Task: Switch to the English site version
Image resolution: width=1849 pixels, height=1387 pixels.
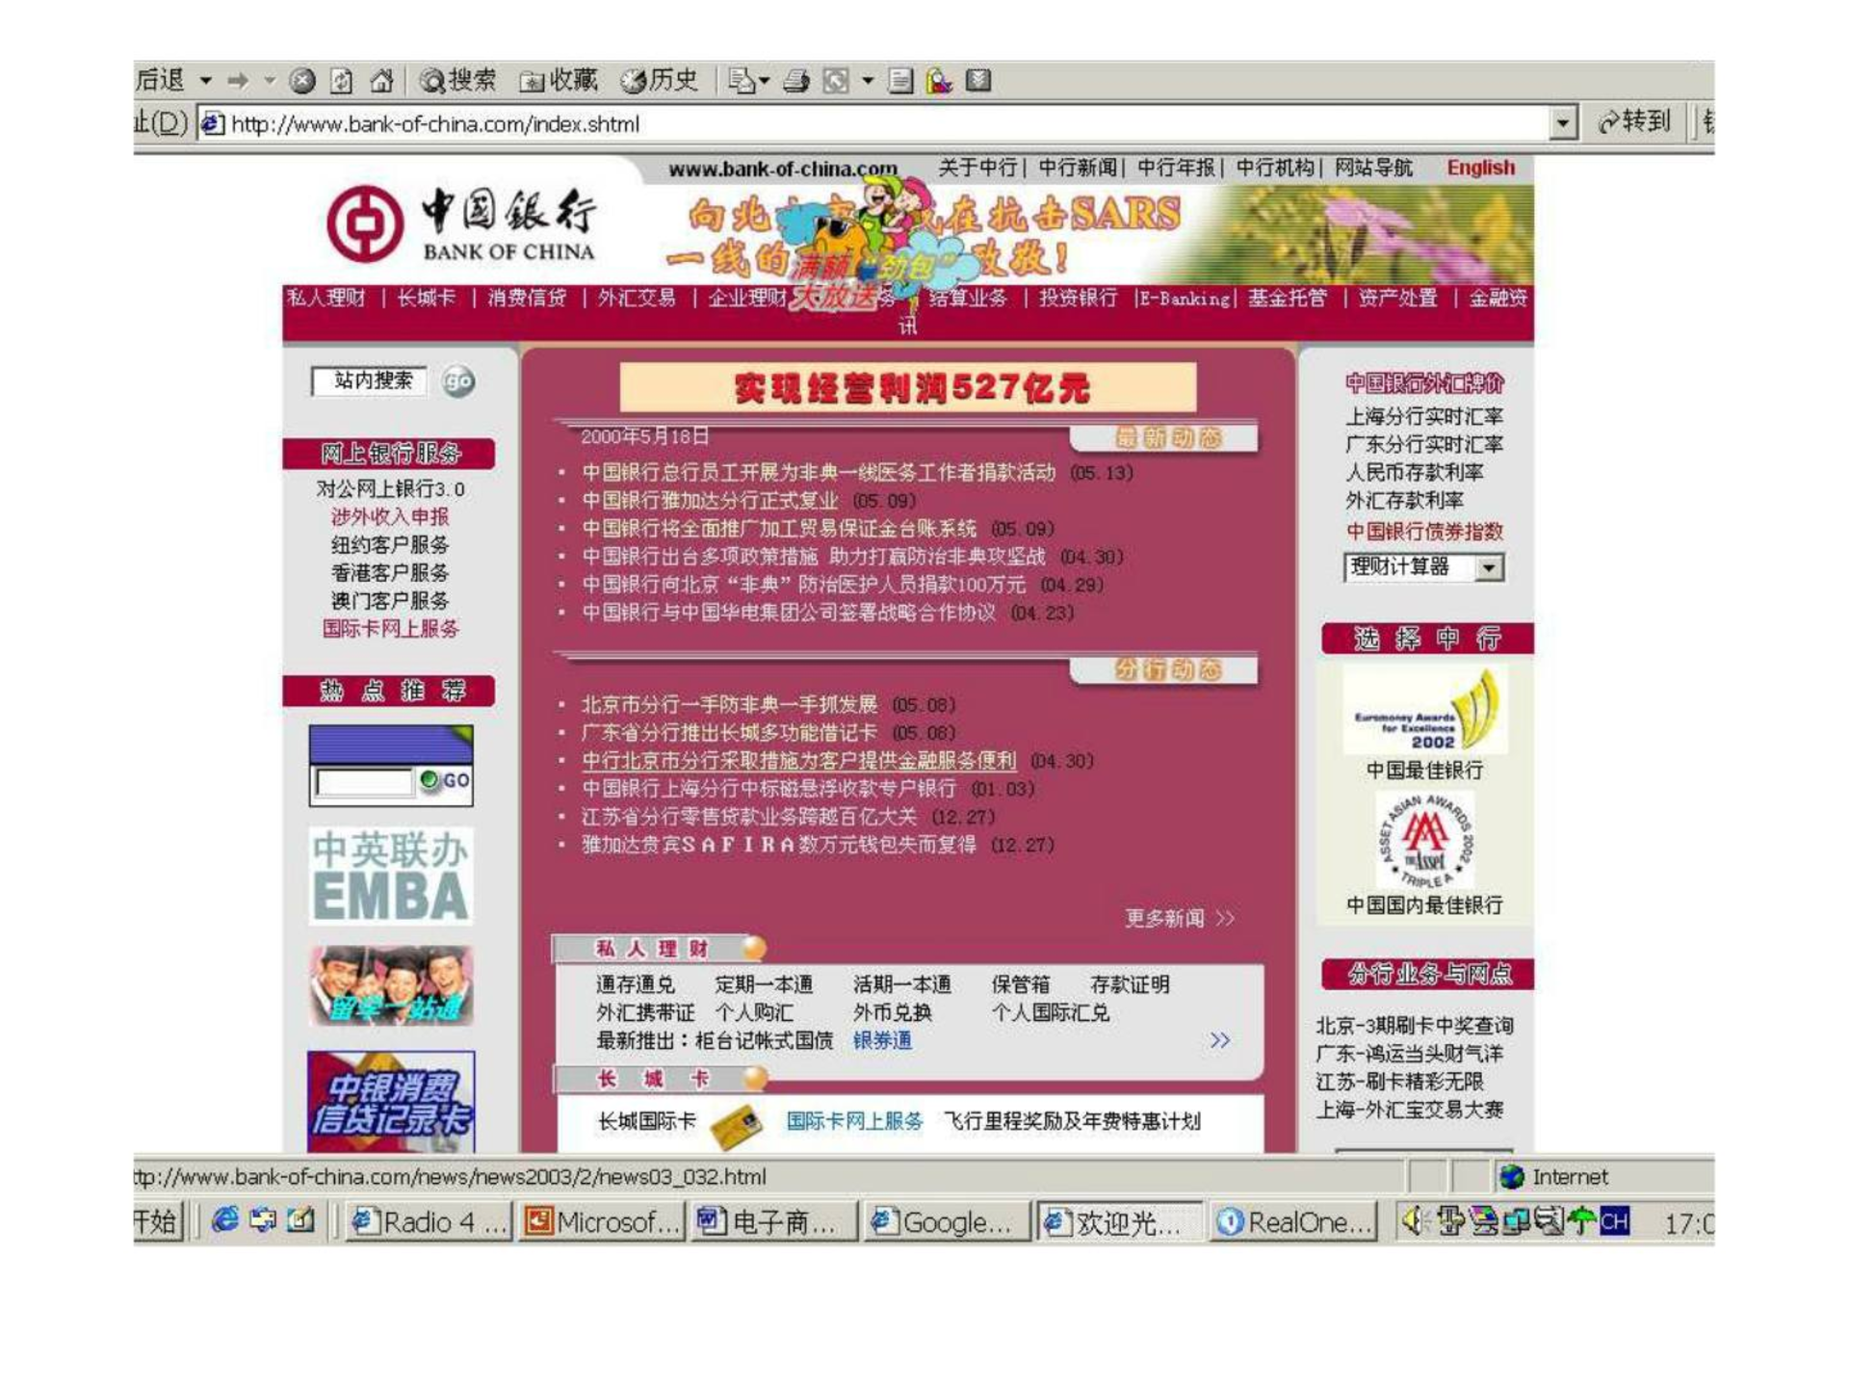Action: pos(1480,168)
